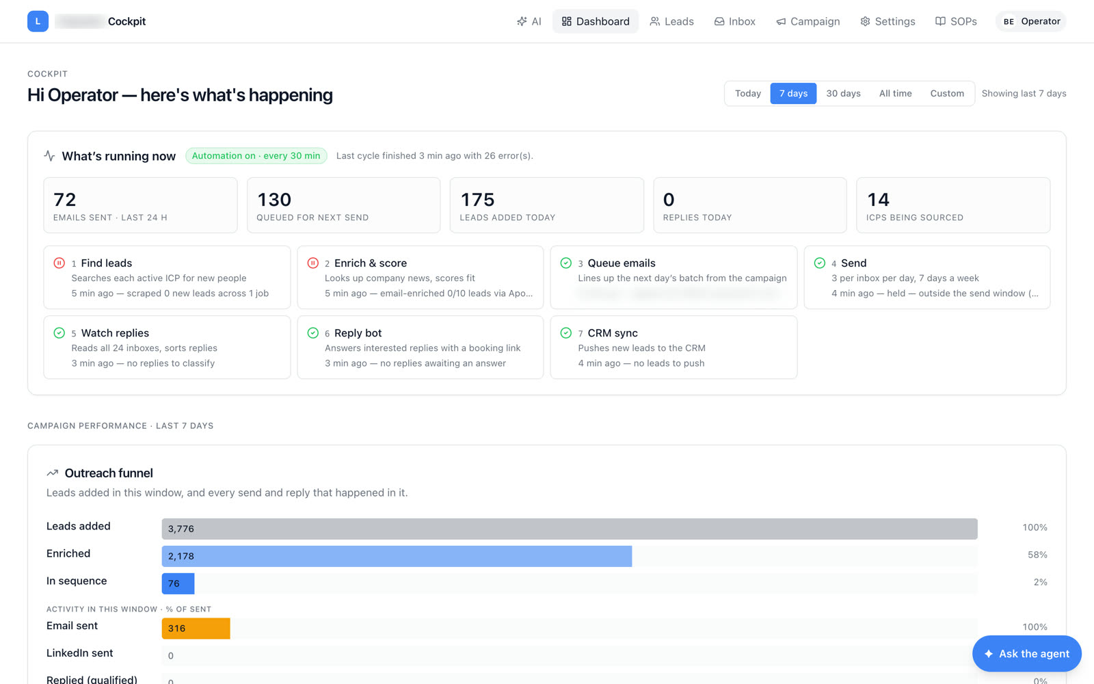Open the SOPs page link
Viewport: 1094px width, 684px height.
(956, 21)
